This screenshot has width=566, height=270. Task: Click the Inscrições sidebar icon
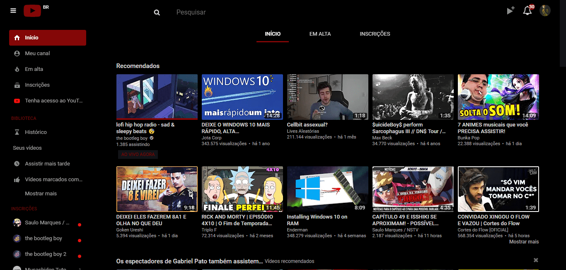17,85
